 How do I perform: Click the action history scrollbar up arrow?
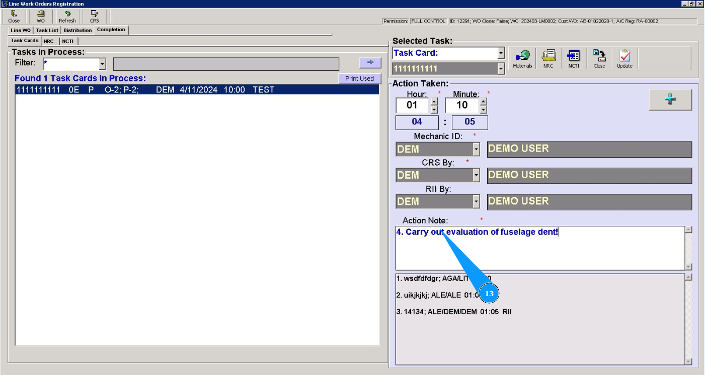[688, 277]
